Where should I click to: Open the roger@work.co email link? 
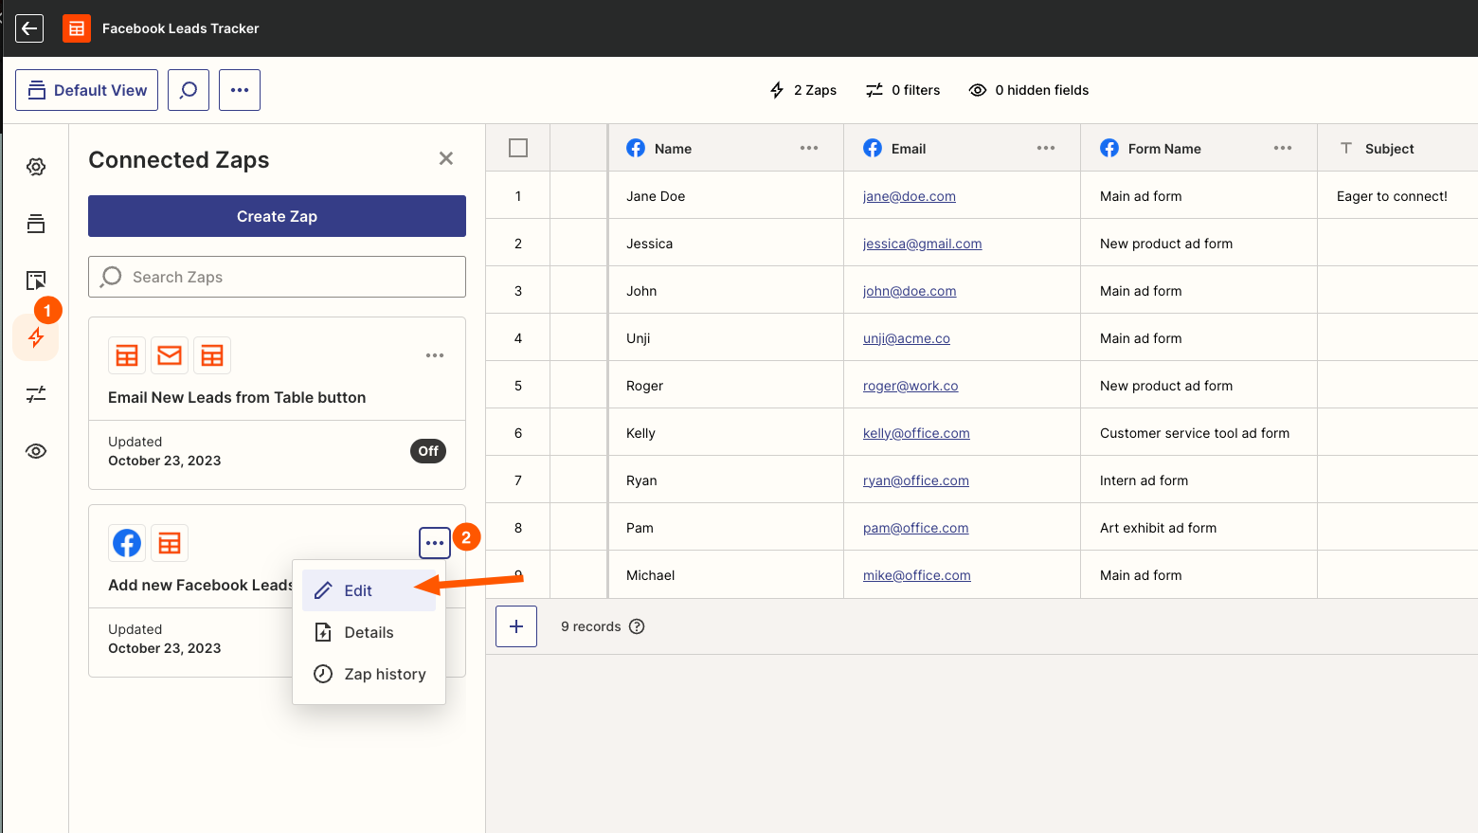(x=910, y=386)
